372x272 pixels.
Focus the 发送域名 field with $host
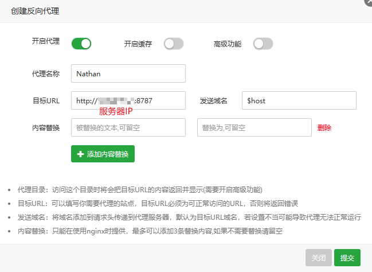pos(299,100)
